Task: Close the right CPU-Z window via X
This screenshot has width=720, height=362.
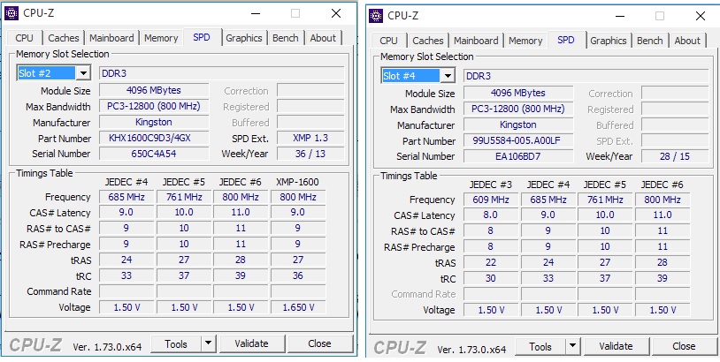Action: [x=701, y=16]
